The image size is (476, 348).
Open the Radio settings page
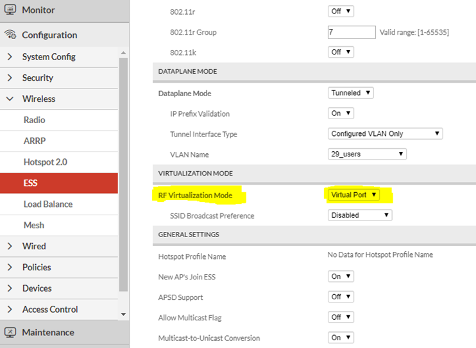pyautogui.click(x=35, y=120)
